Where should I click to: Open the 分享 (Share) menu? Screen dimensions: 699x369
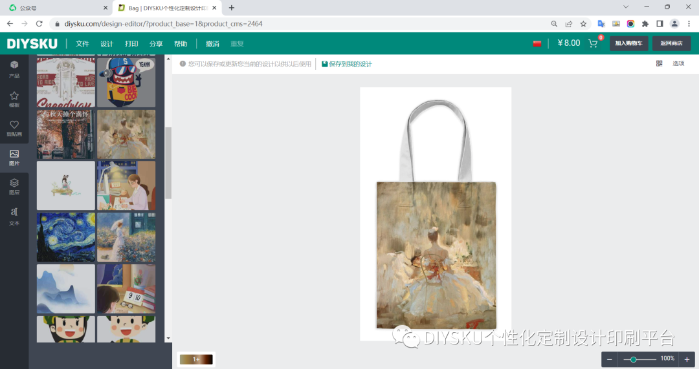(156, 44)
